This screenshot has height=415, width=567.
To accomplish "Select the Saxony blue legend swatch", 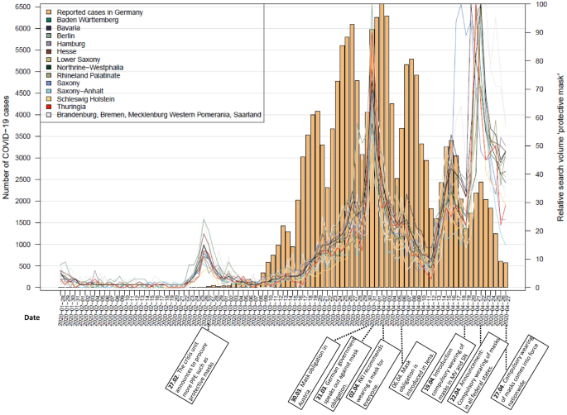I will 49,83.
